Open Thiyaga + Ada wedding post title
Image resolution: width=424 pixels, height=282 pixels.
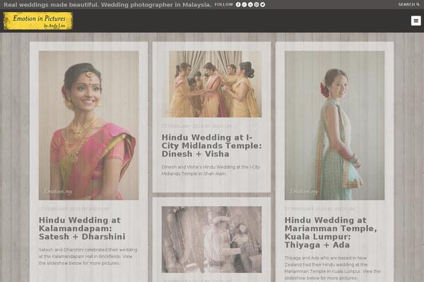331,233
